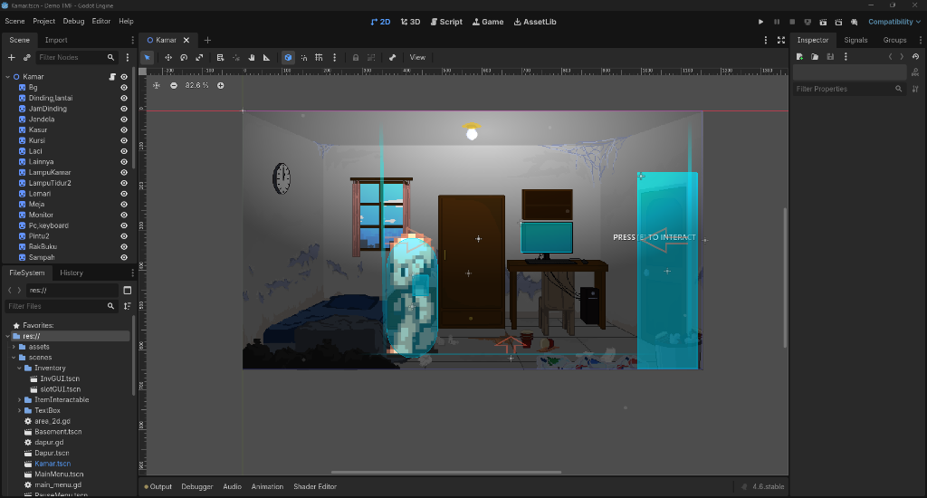
Task: Add new node with plus icon
Action: coord(11,57)
